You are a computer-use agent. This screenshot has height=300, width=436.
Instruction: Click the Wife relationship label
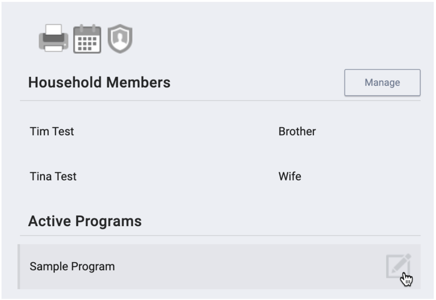pyautogui.click(x=290, y=176)
